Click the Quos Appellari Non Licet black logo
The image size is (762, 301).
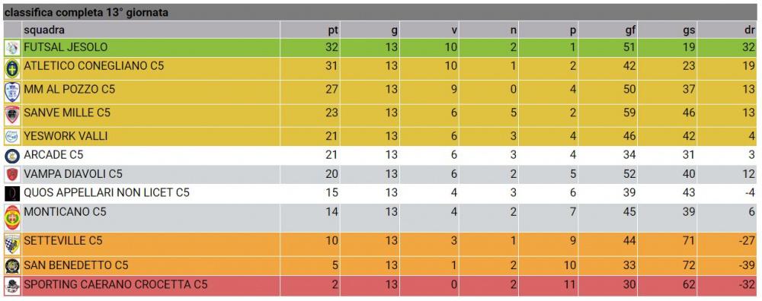click(x=12, y=193)
